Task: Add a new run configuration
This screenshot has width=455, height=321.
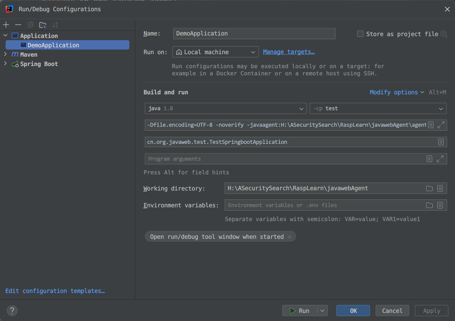Action: click(6, 25)
